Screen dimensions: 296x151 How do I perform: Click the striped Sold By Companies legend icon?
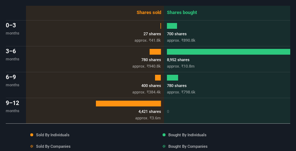[32, 146]
